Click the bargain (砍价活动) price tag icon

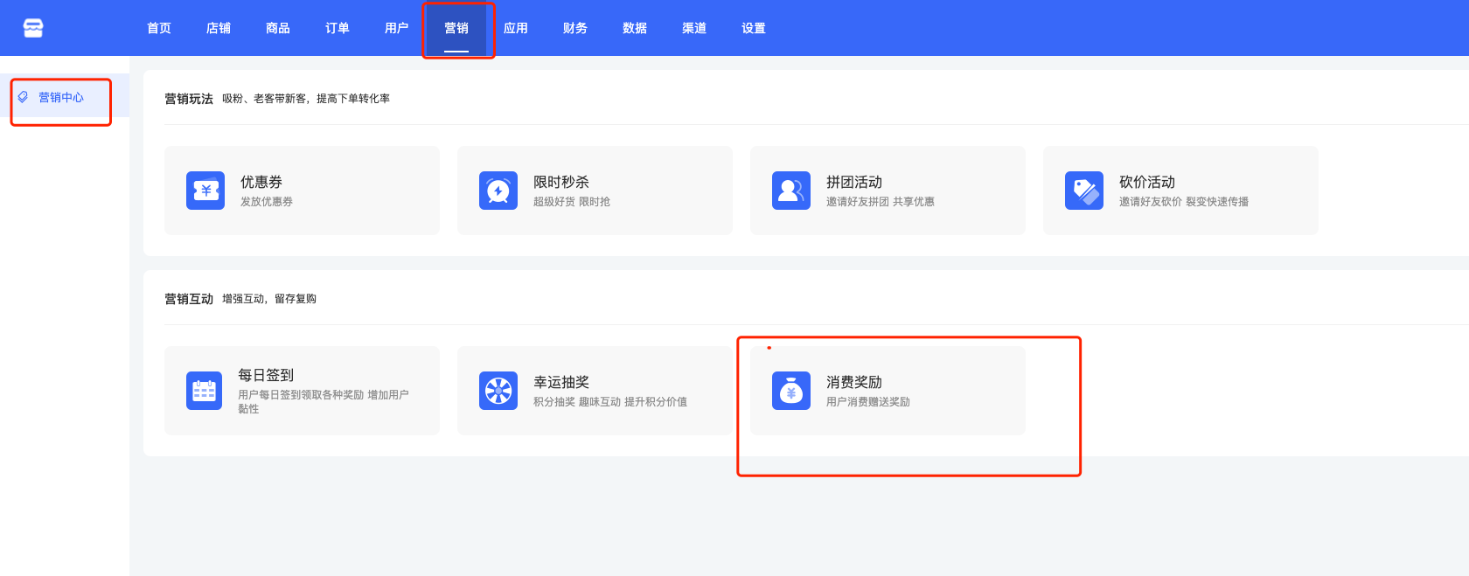1084,191
